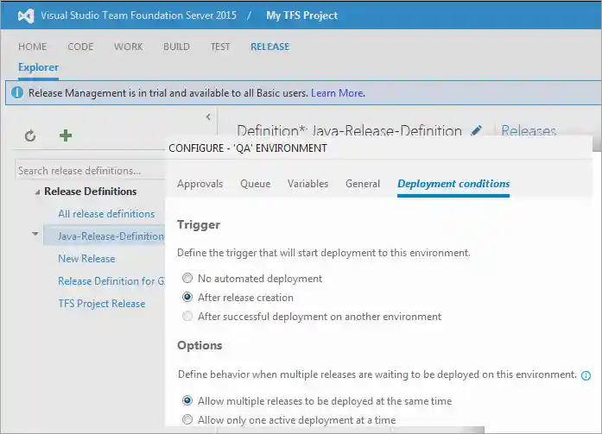Allow only one active deployment at a time
The image size is (602, 434).
pos(187,420)
